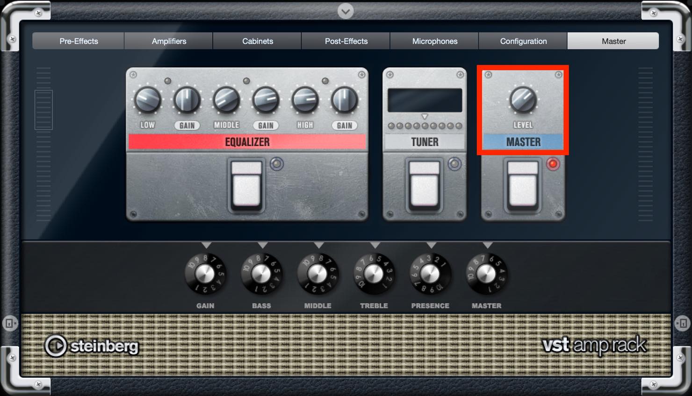Click the red Master pedal LED
692x396 pixels.
pyautogui.click(x=553, y=164)
